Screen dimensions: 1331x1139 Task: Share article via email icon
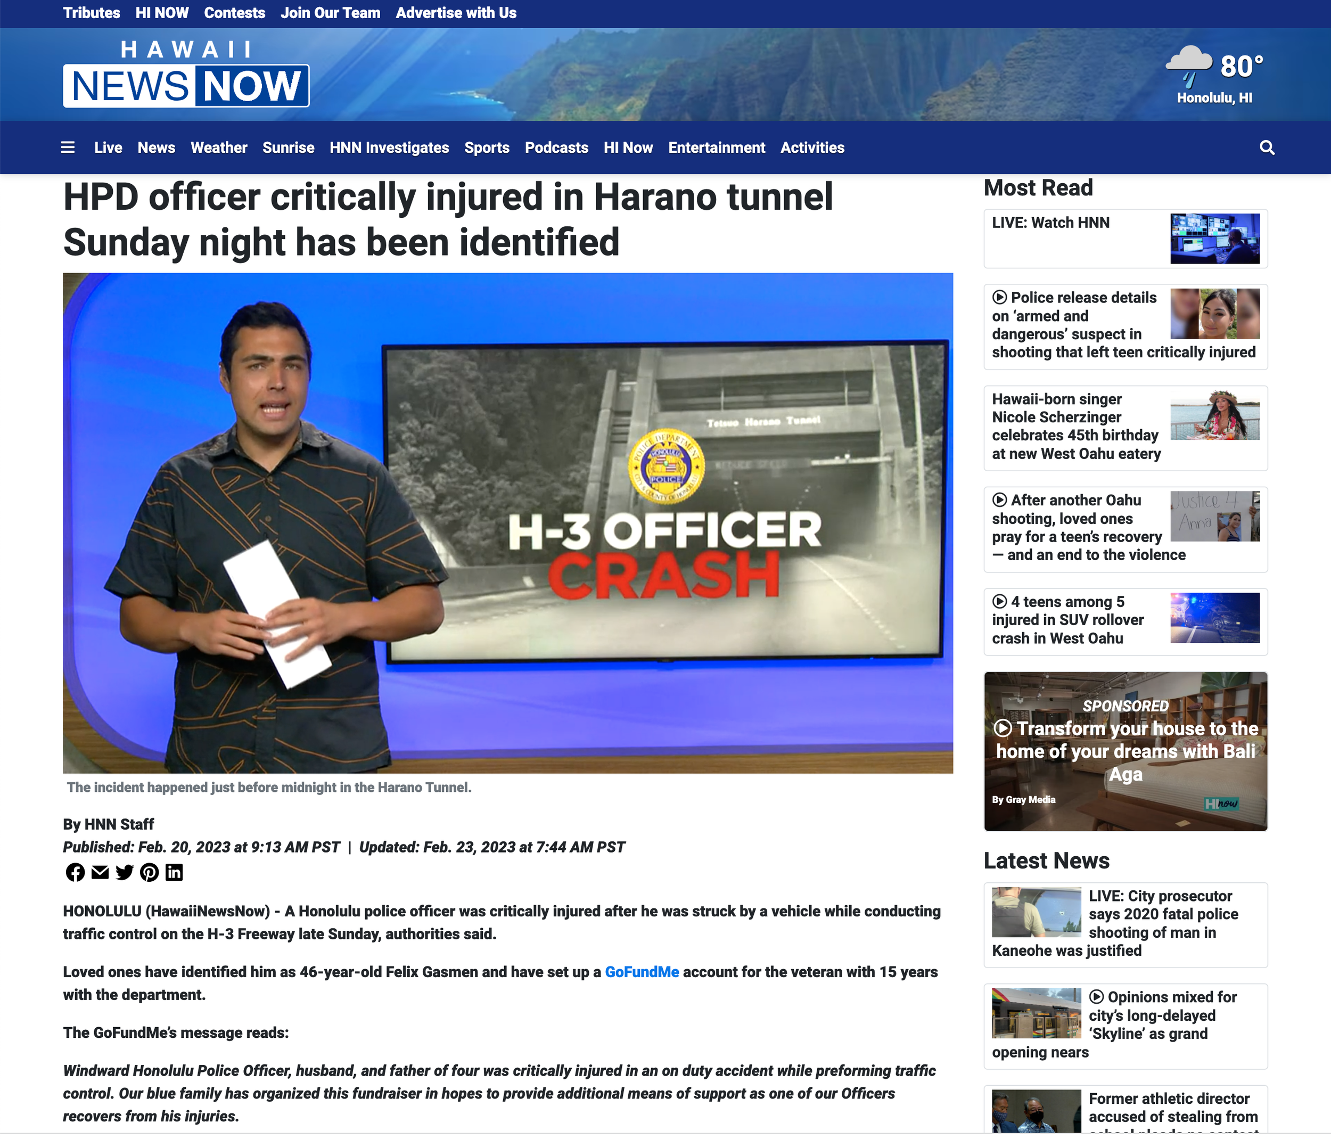pos(100,872)
